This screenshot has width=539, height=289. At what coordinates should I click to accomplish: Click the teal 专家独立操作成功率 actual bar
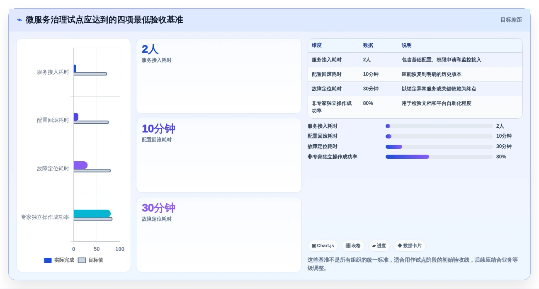pos(92,214)
